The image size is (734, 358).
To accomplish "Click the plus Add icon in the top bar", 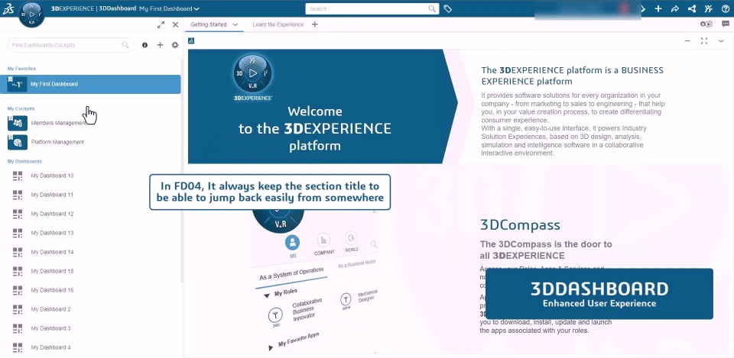I will (x=658, y=8).
